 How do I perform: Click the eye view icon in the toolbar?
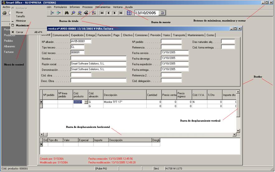(86, 13)
